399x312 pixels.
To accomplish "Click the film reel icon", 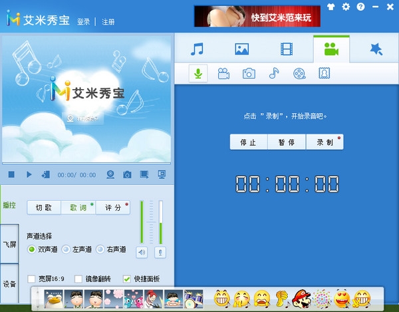I will pyautogui.click(x=299, y=73).
